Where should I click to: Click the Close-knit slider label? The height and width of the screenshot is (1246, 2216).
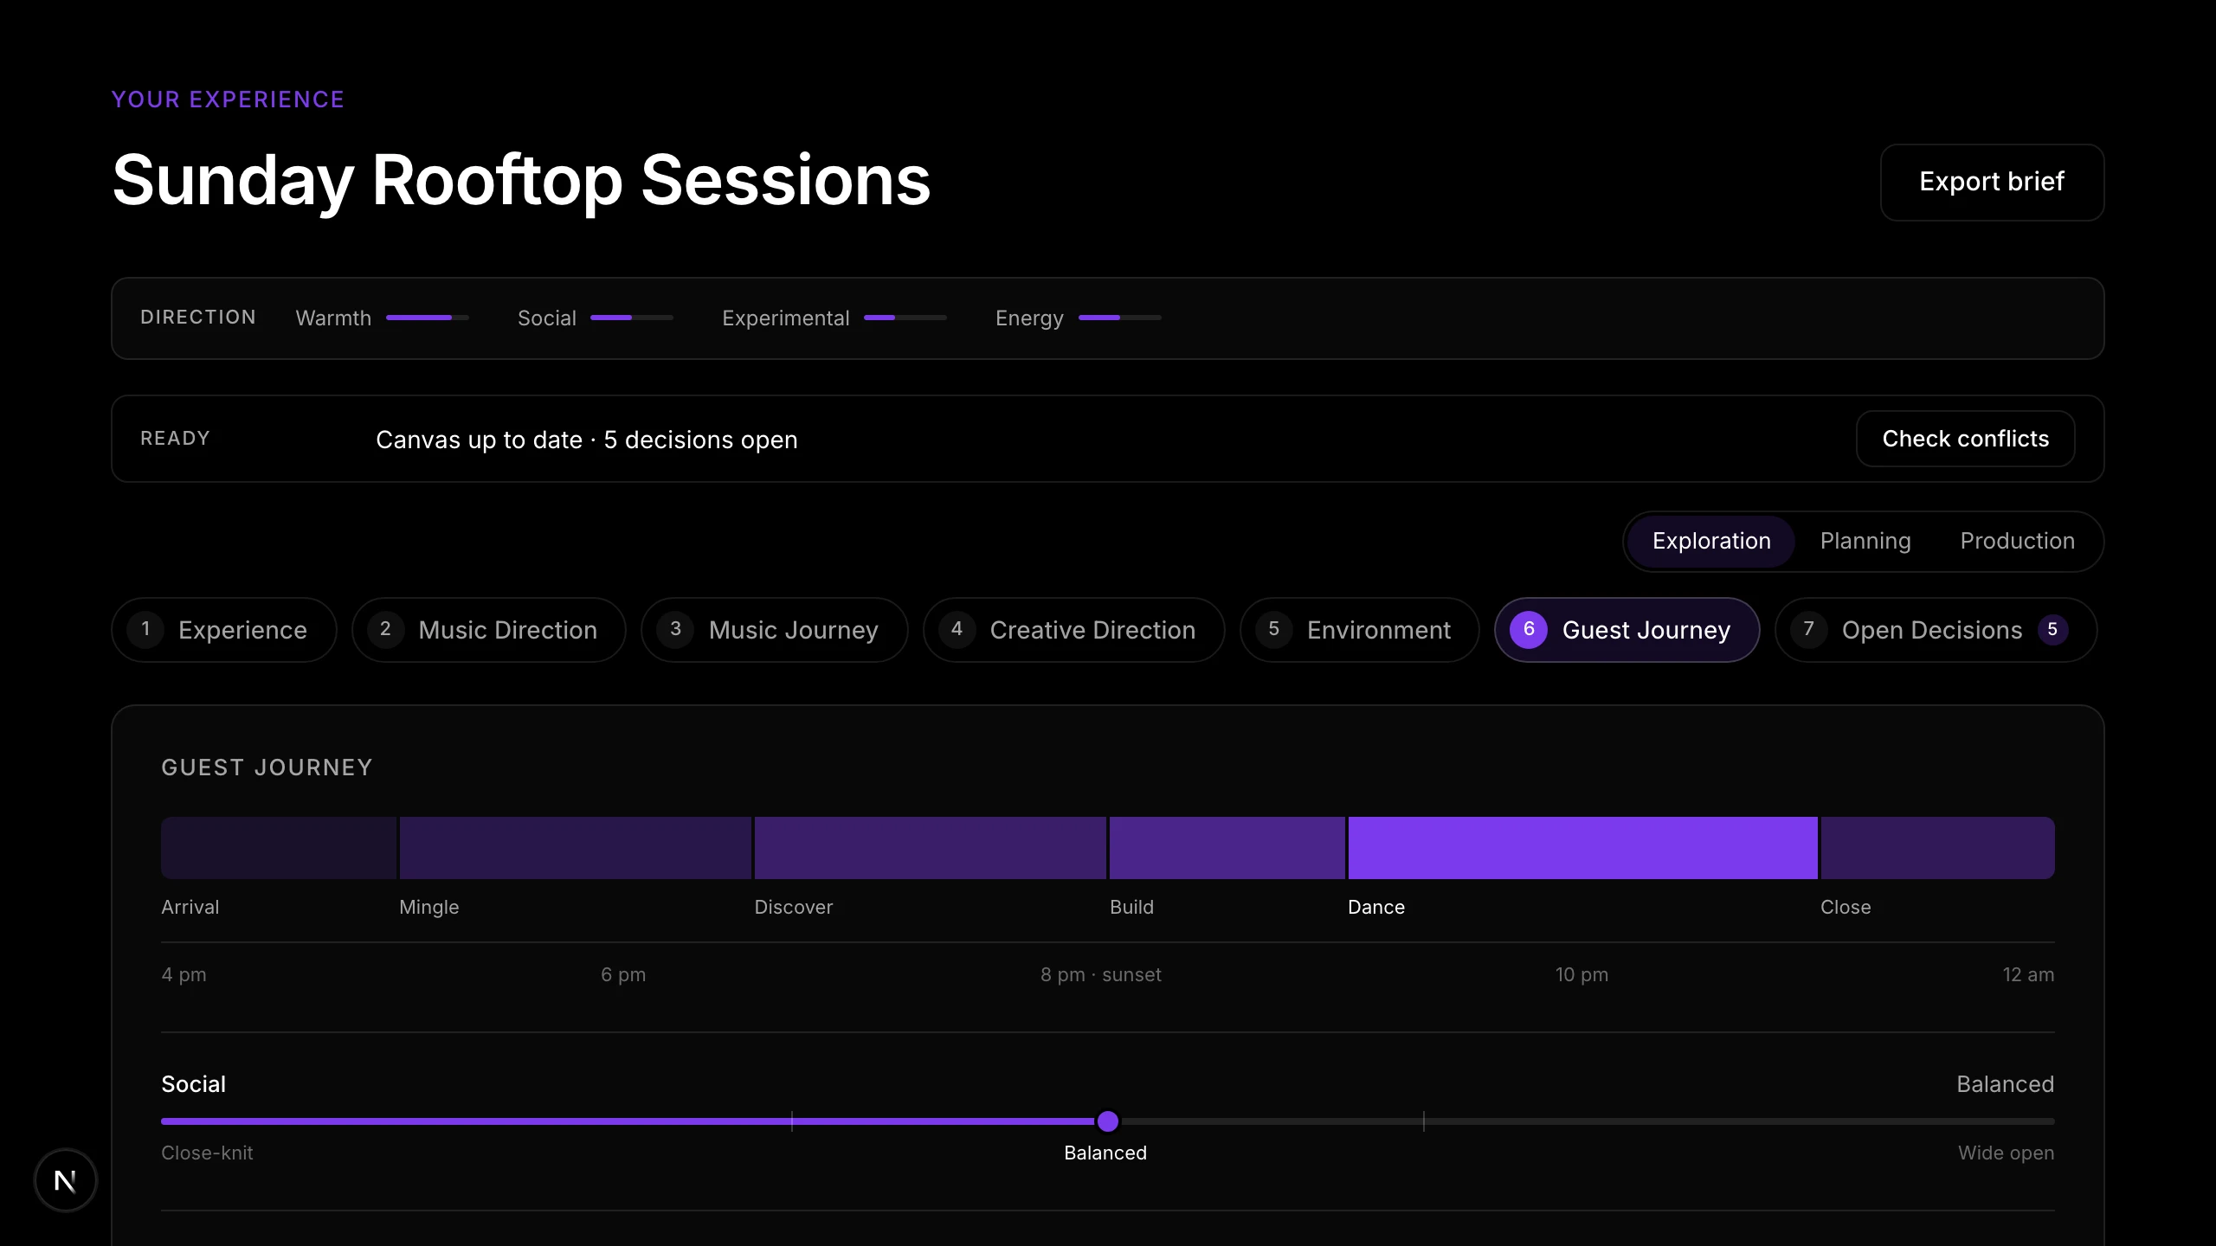(207, 1153)
